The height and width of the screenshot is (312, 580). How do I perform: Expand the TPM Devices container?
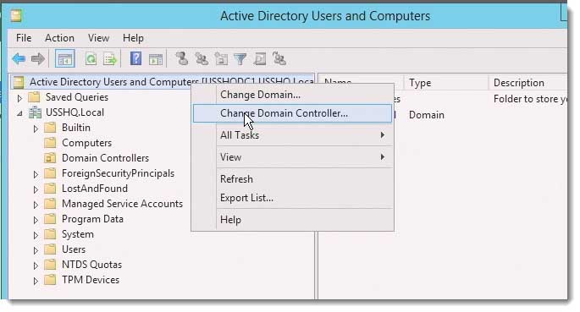click(36, 281)
